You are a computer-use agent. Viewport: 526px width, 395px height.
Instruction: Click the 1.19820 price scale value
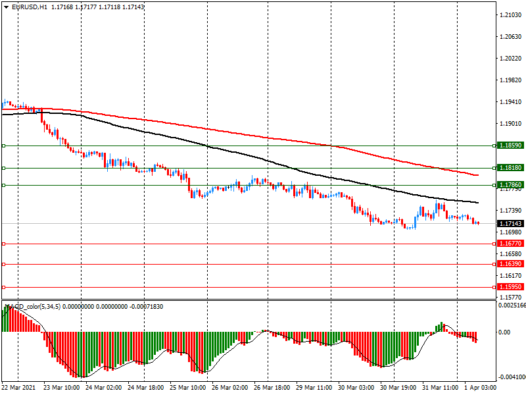(x=511, y=80)
